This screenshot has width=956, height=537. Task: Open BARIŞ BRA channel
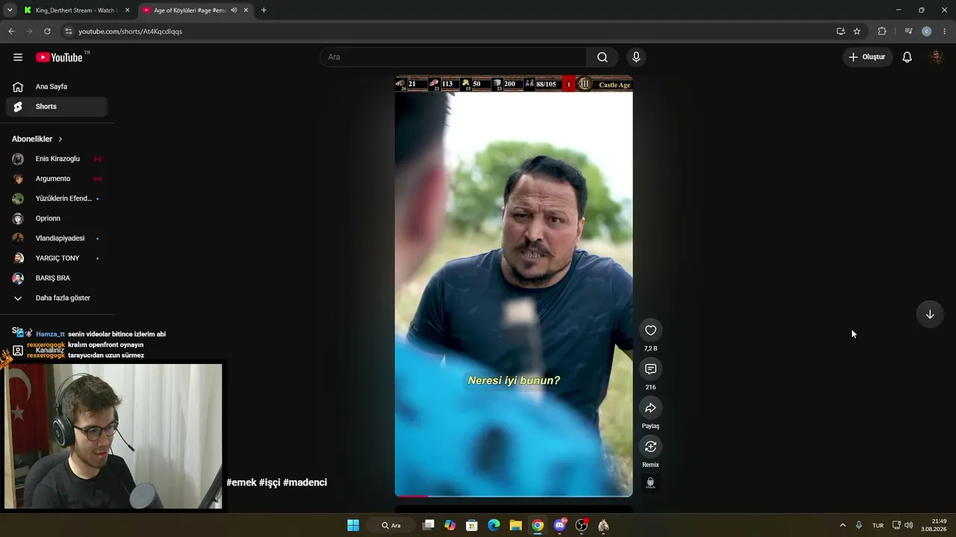(x=57, y=278)
